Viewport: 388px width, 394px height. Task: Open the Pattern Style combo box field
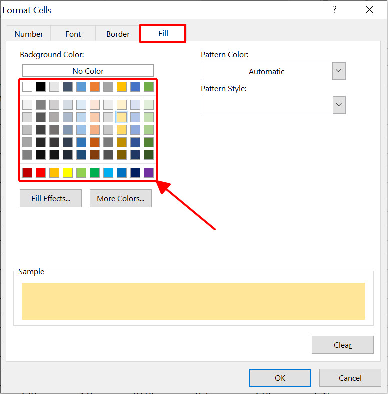pyautogui.click(x=267, y=105)
